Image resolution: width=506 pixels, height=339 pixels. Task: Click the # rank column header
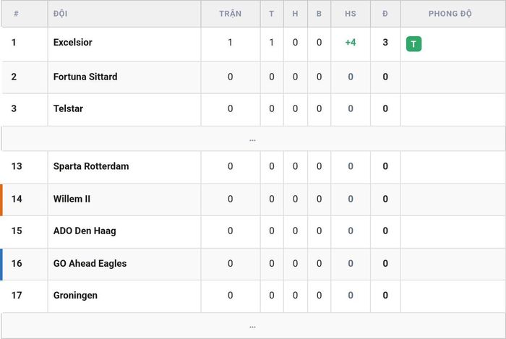pos(16,14)
